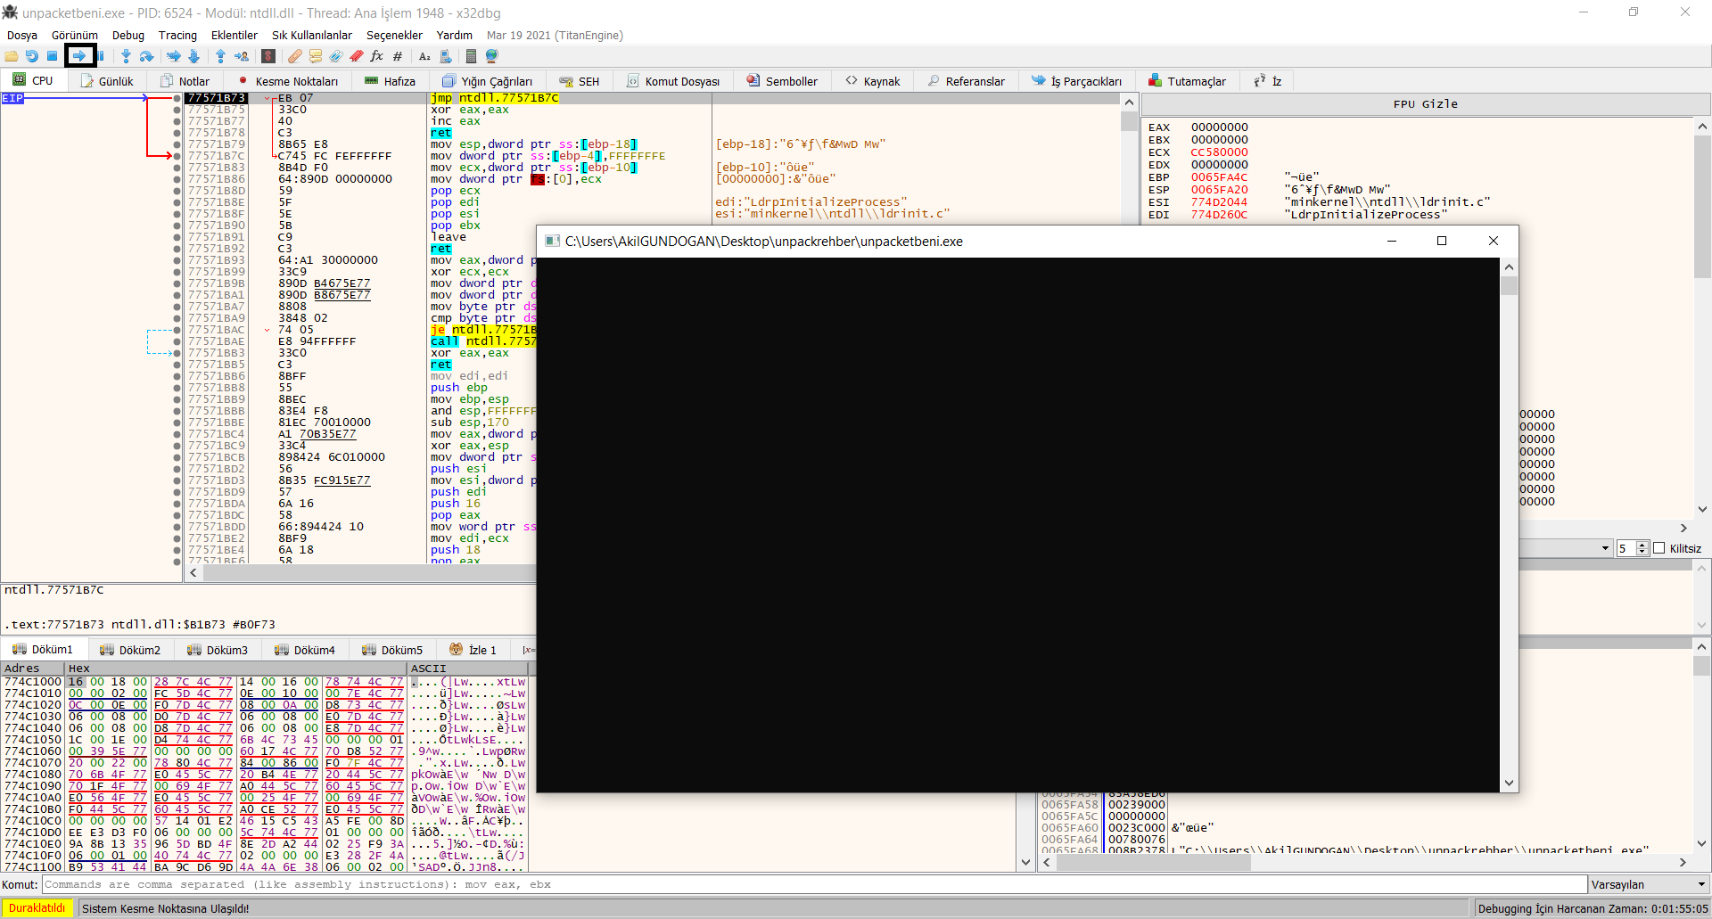Click the Step Over toolbar icon
The image size is (1712, 919).
[x=147, y=56]
